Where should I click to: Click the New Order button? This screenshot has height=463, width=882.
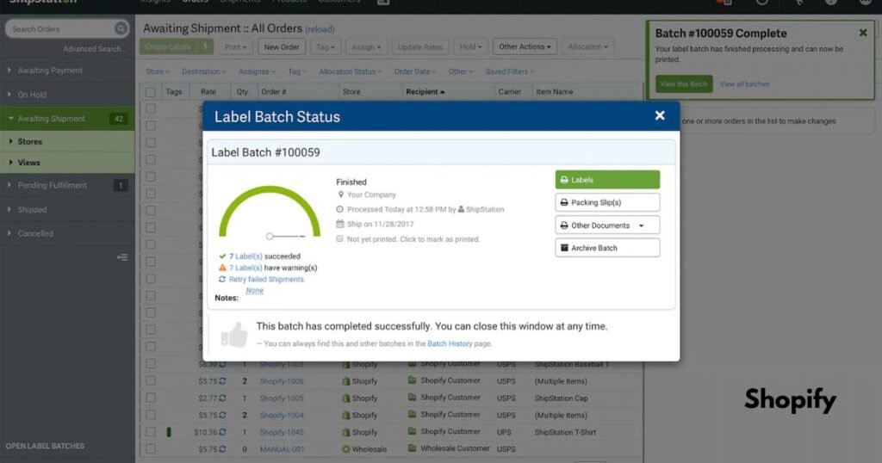point(282,46)
